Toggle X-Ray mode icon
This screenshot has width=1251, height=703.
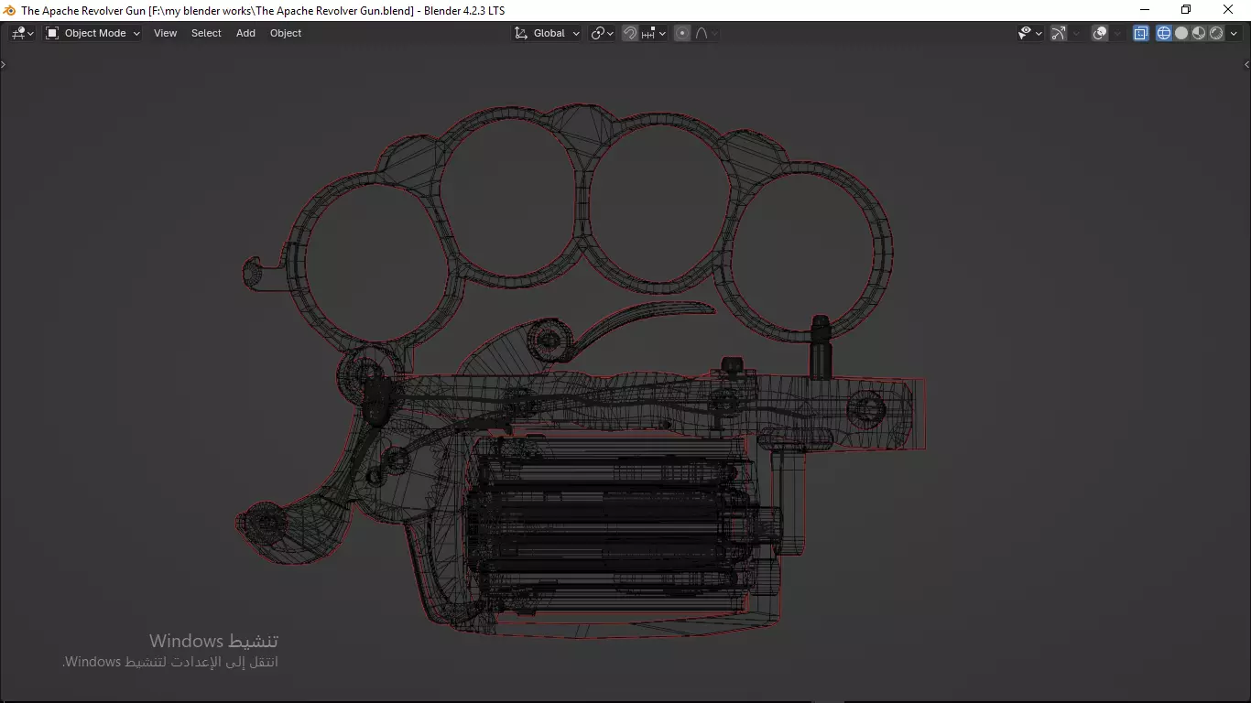[x=1141, y=33]
